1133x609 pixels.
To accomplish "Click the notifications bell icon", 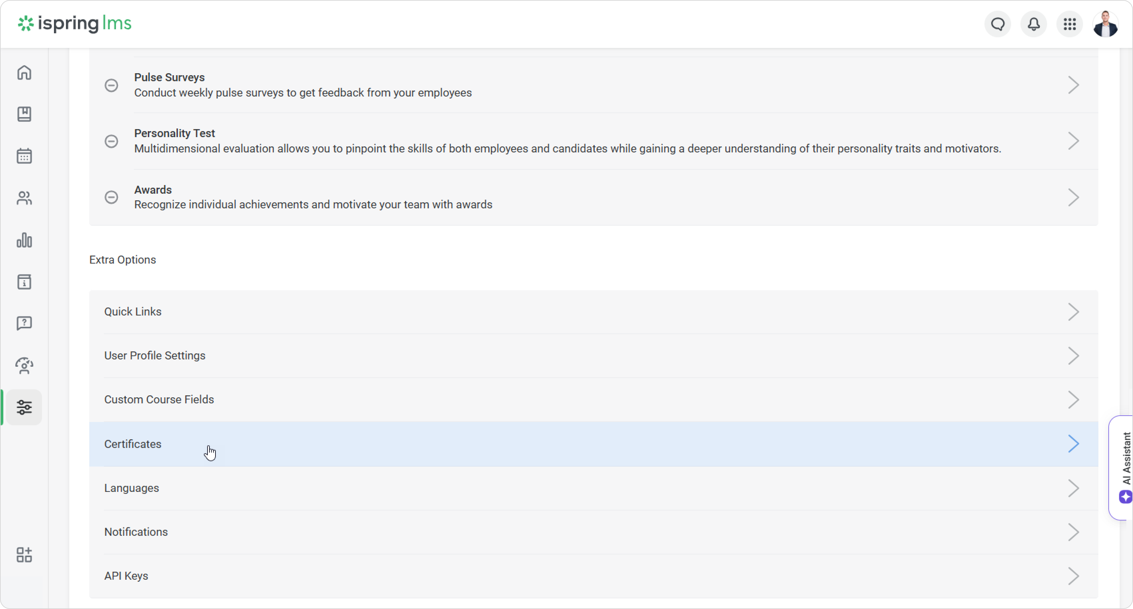I will 1034,24.
